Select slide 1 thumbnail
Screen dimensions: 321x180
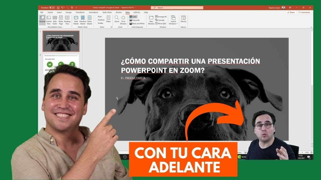pos(61,41)
